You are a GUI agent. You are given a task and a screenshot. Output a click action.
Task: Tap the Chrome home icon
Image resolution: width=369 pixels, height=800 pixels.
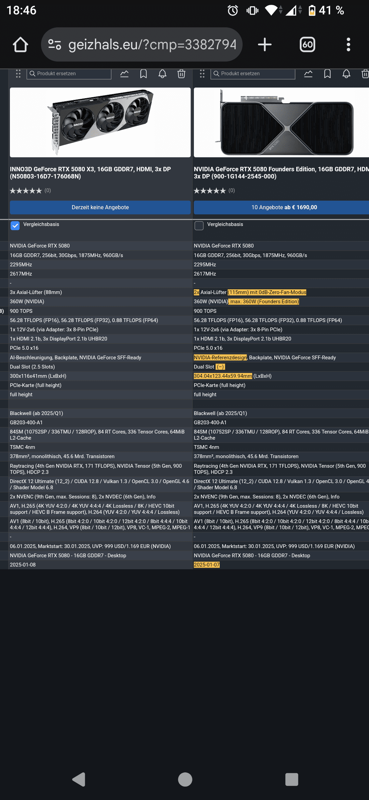coord(20,45)
